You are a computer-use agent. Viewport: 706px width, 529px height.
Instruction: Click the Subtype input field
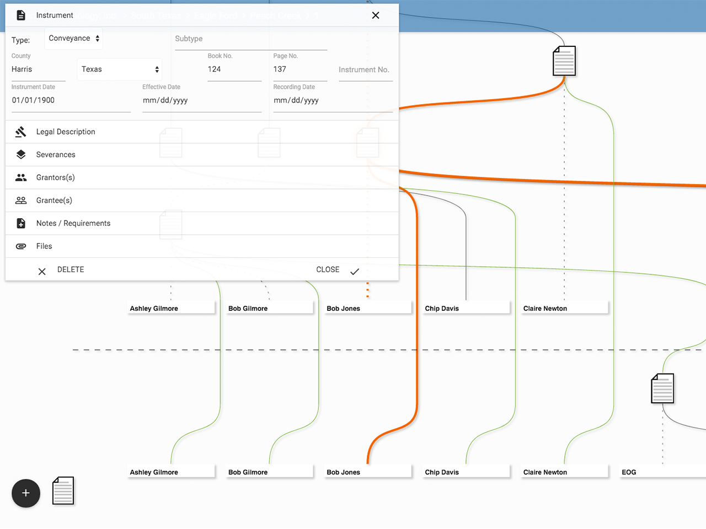[x=251, y=39]
